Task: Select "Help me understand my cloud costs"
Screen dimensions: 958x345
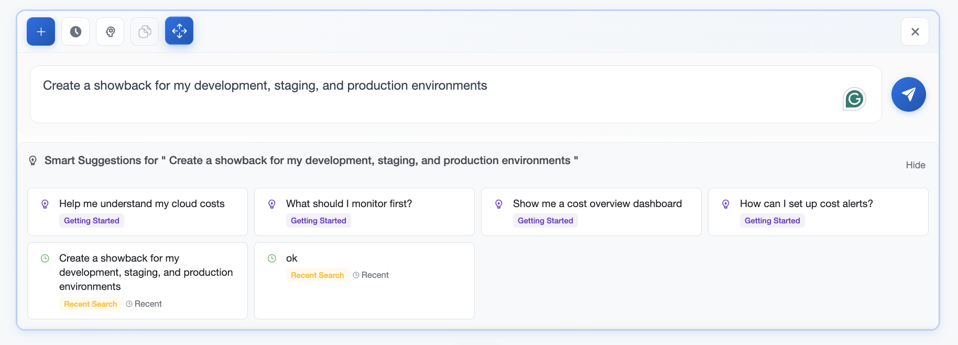Action: [x=141, y=204]
